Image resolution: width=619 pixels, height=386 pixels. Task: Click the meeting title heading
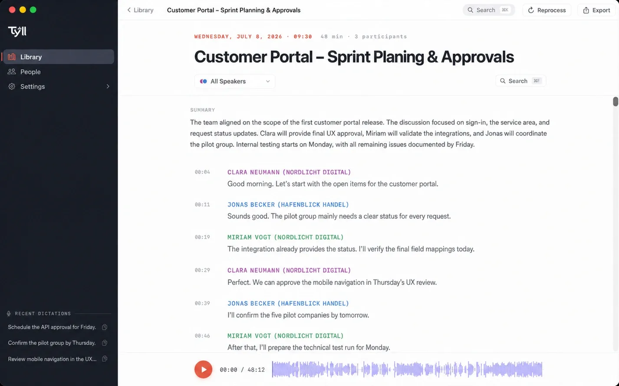click(354, 57)
